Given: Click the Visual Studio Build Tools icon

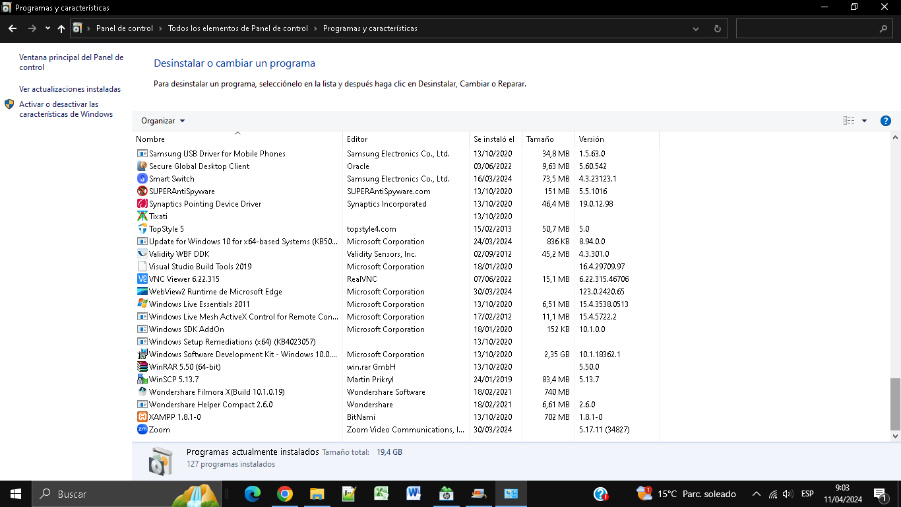Looking at the screenshot, I should (142, 267).
